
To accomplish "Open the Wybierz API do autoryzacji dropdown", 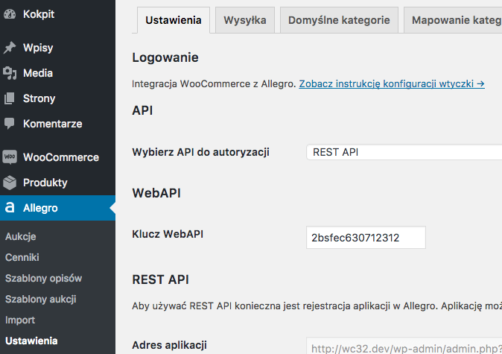I will (x=404, y=152).
